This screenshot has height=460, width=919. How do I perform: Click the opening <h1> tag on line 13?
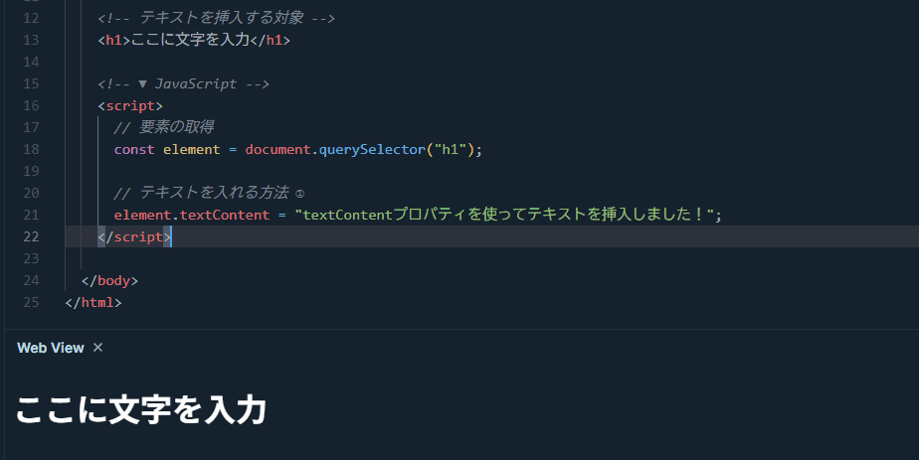113,40
